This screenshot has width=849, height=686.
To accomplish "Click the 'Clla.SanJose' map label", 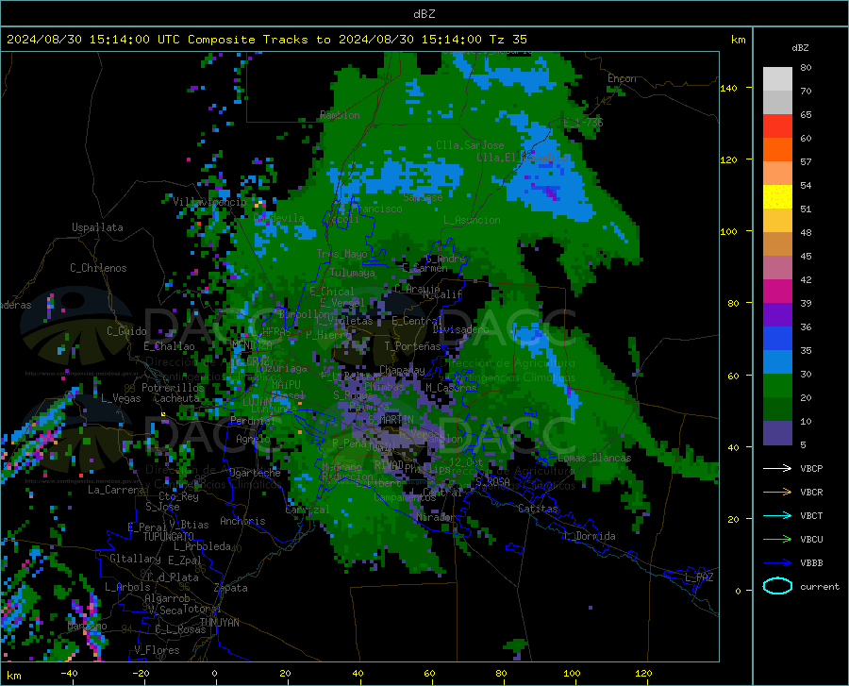I will [470, 145].
